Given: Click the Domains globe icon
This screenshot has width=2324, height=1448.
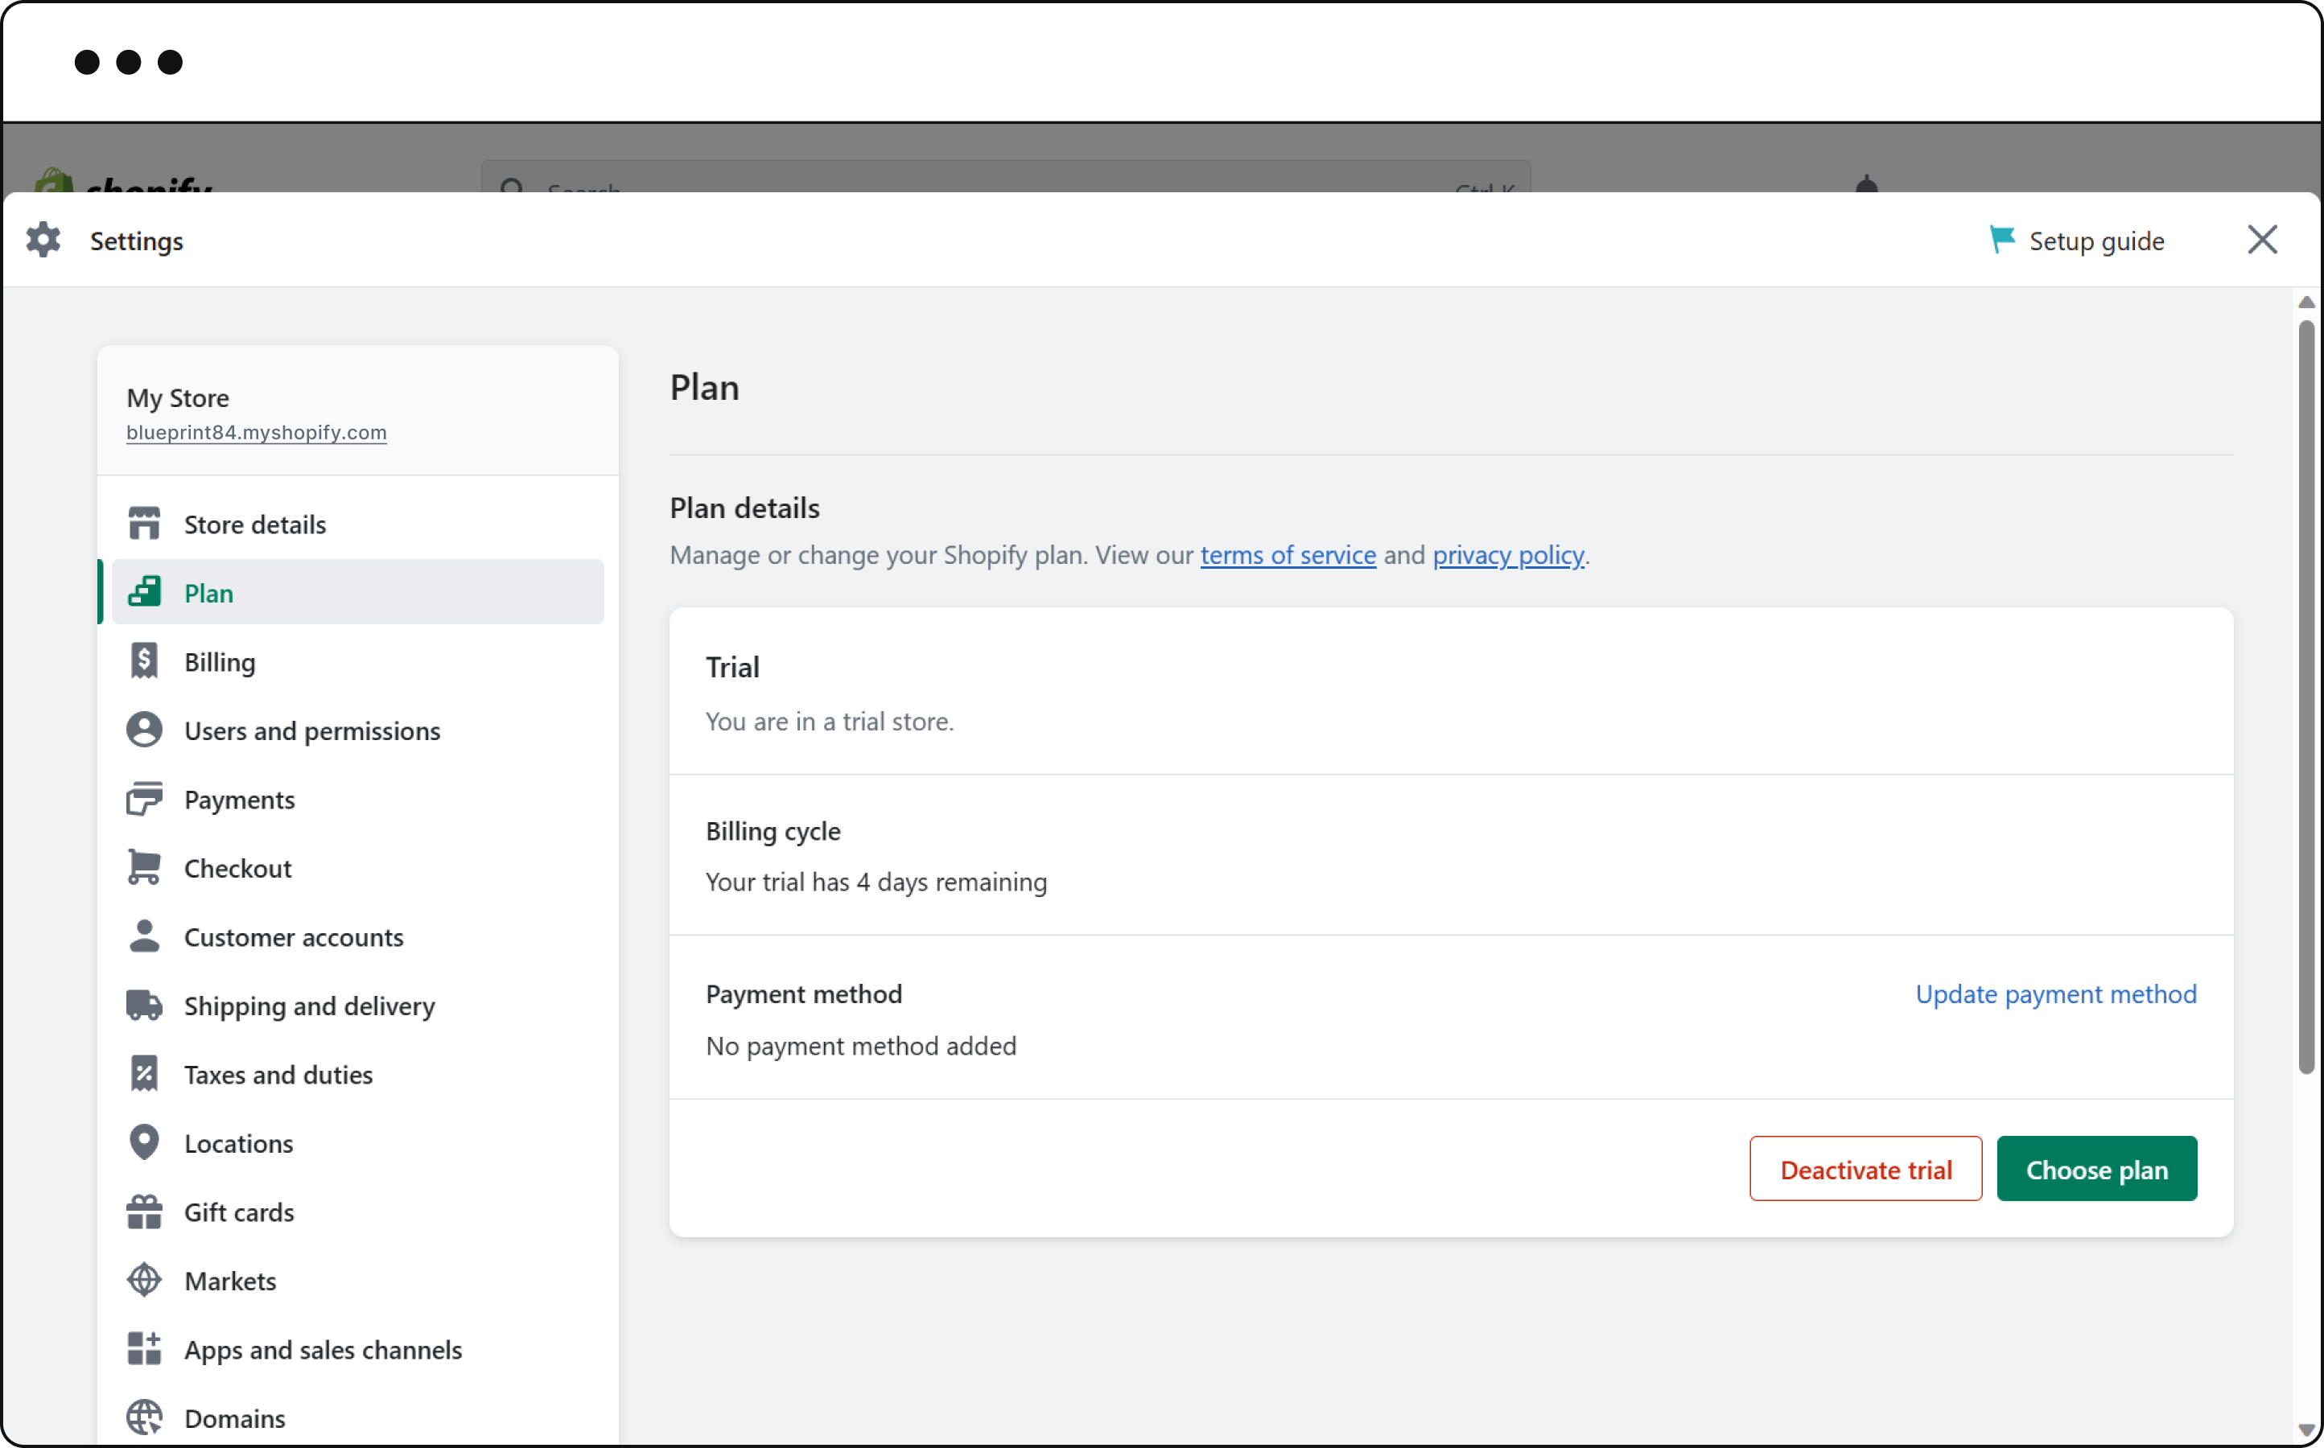Looking at the screenshot, I should (144, 1417).
